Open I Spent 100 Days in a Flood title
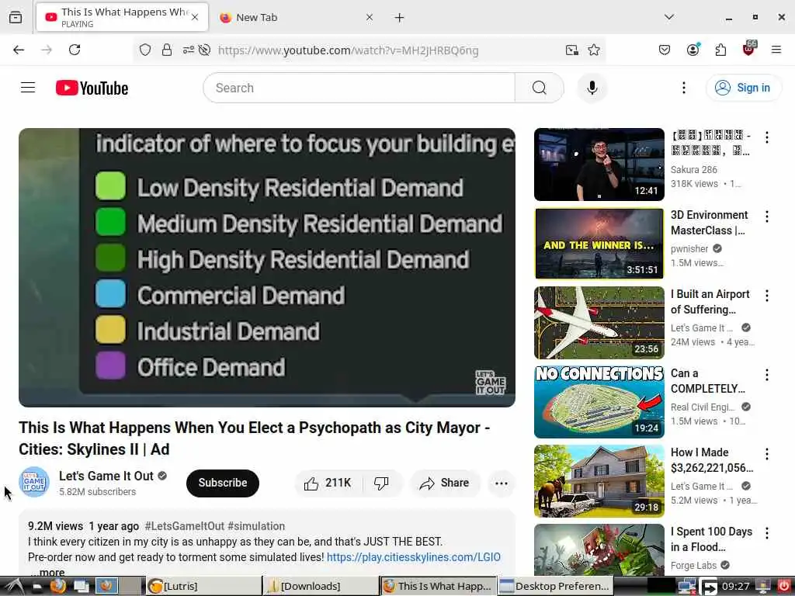This screenshot has height=596, width=795. click(x=711, y=539)
